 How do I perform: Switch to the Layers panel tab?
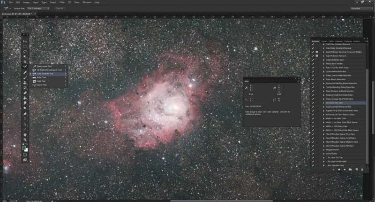click(324, 41)
